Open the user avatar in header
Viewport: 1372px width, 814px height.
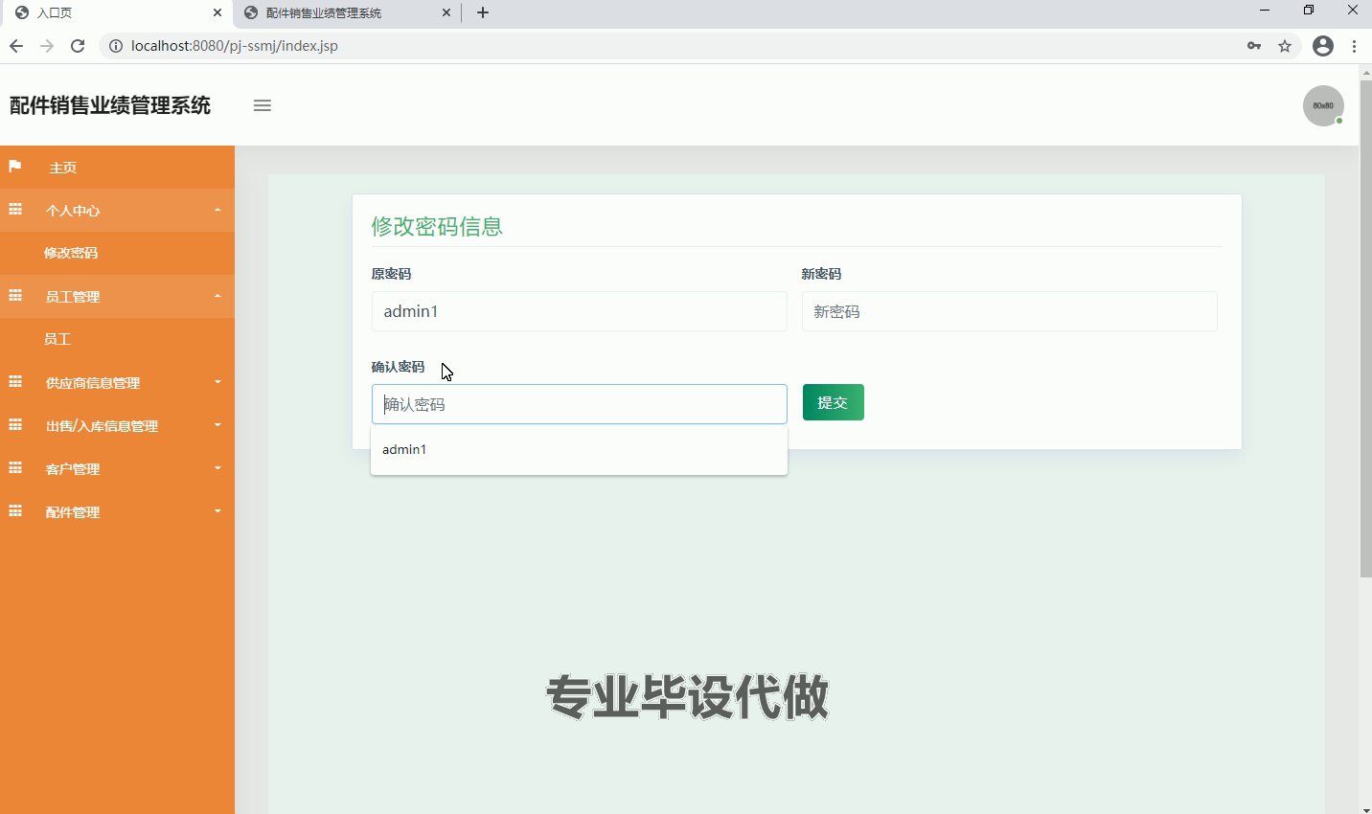(x=1323, y=105)
